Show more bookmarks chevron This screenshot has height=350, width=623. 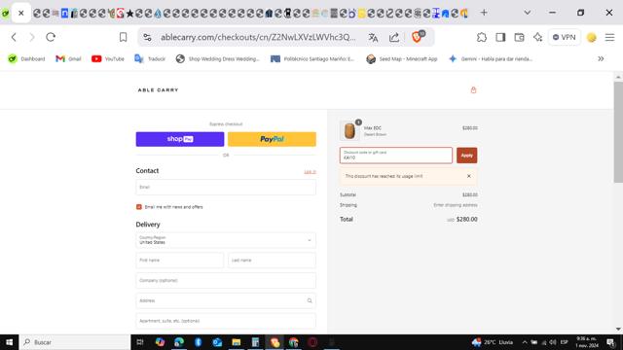click(601, 58)
